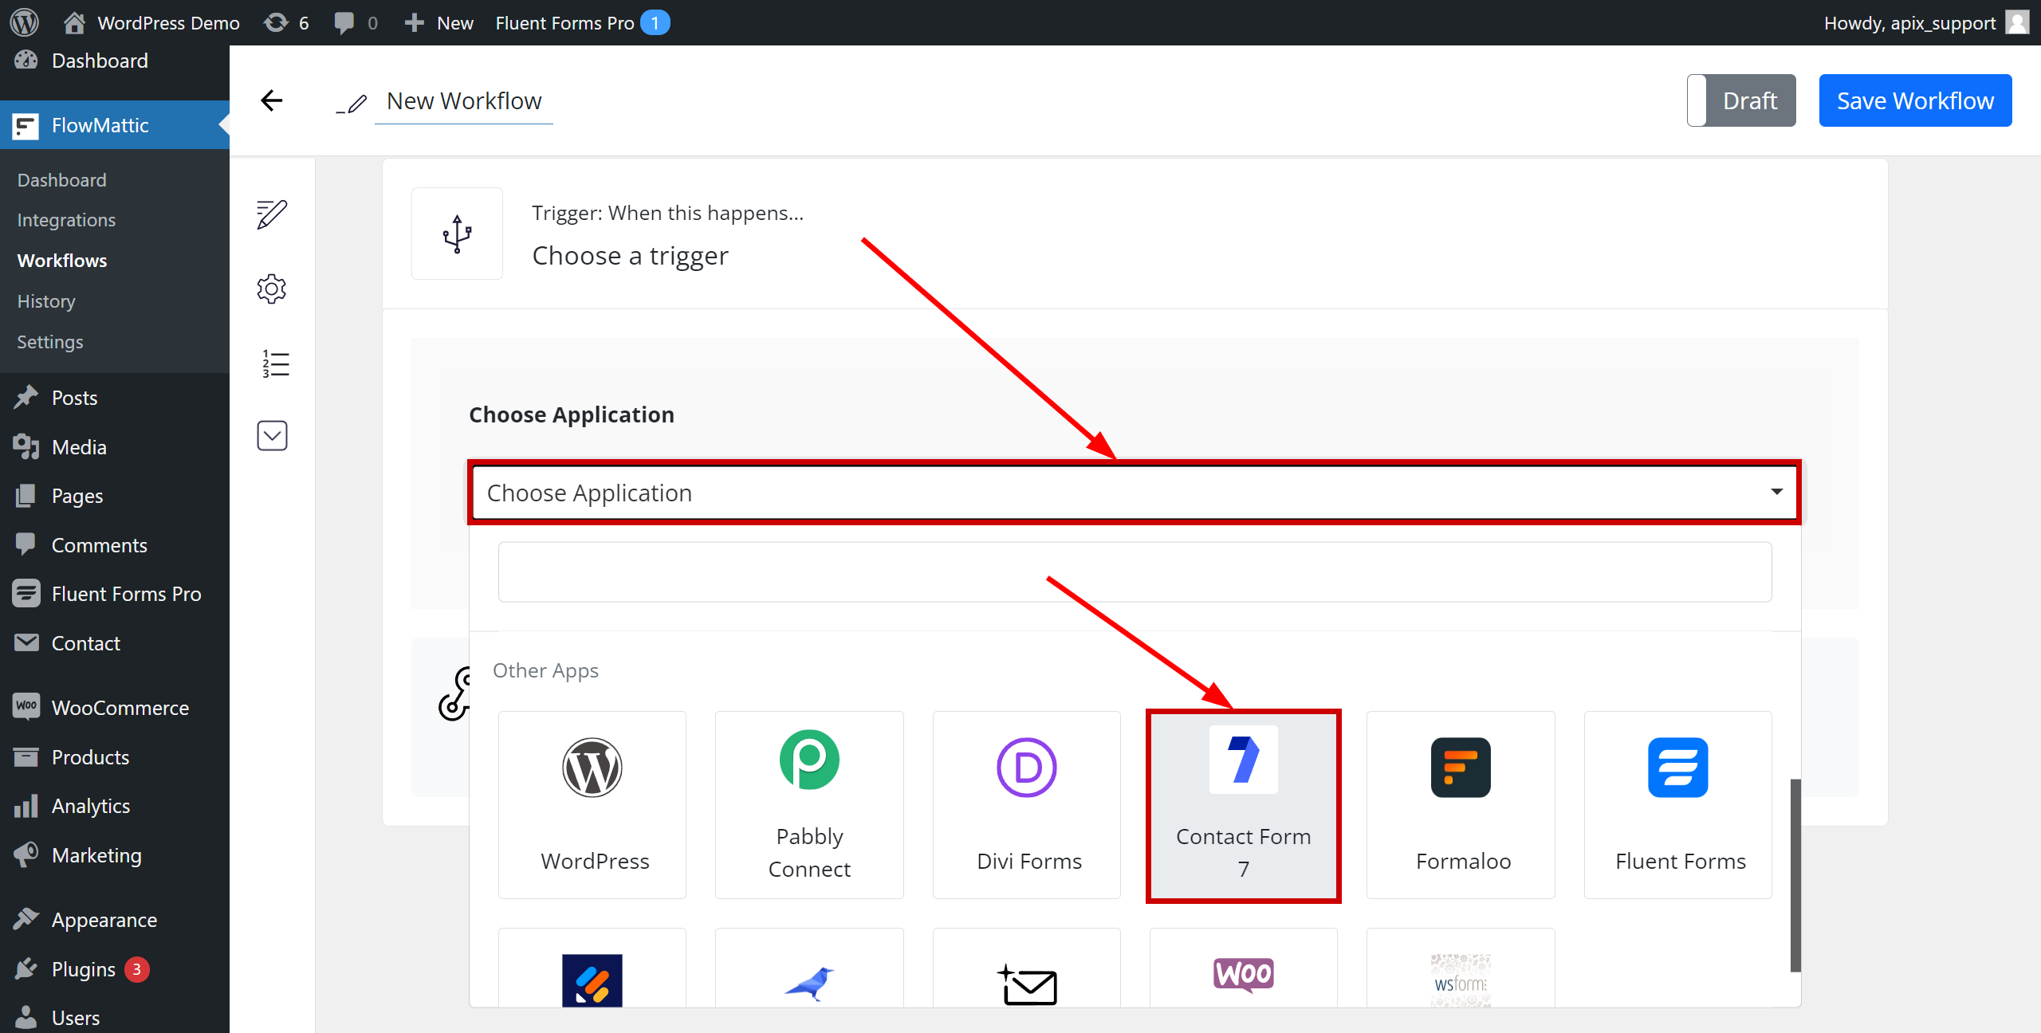Image resolution: width=2041 pixels, height=1033 pixels.
Task: Select the JetFormBuilder-style blue orange app tile
Action: [x=592, y=968]
